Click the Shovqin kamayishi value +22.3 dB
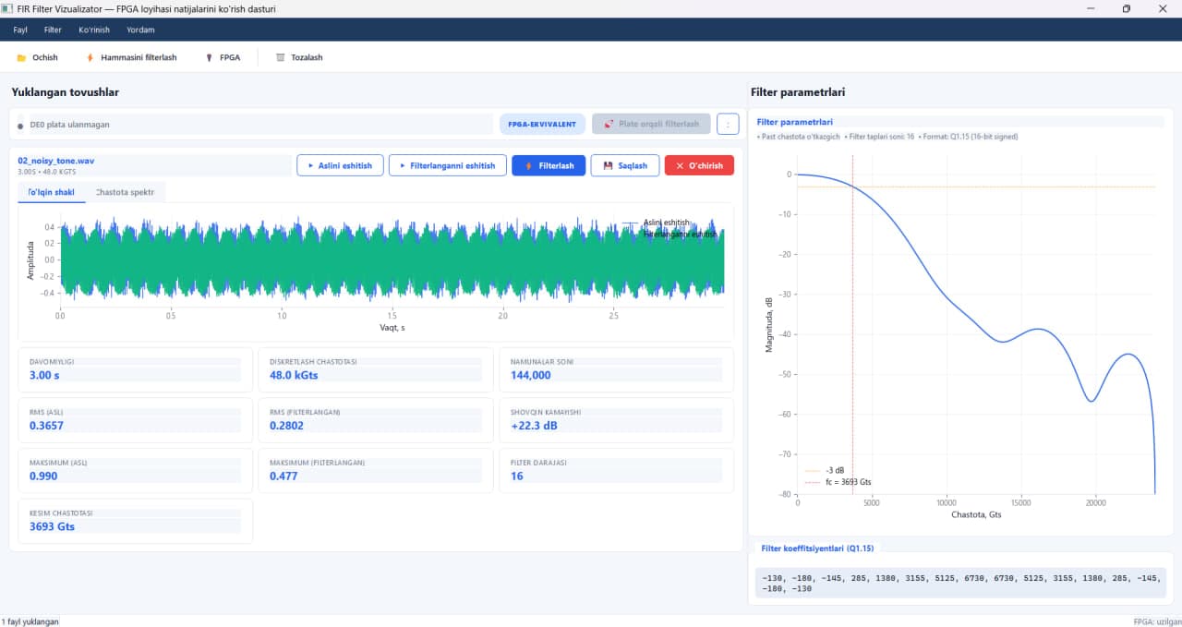 [x=535, y=426]
